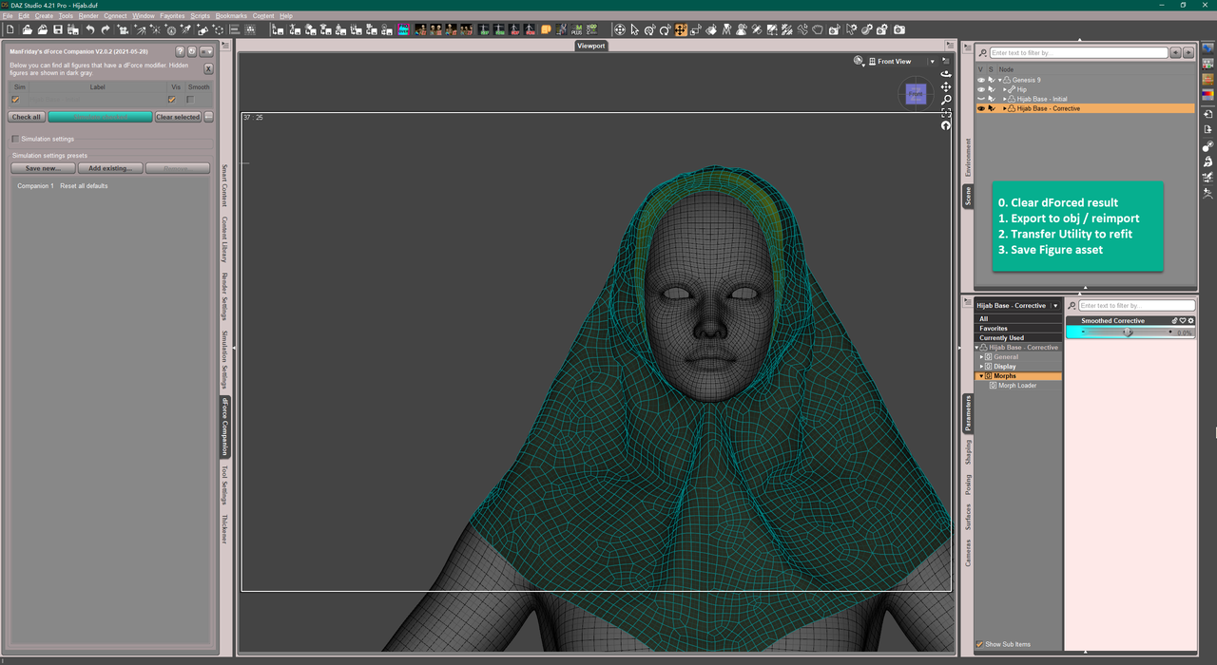Click the Clear selected button
The image size is (1217, 665).
point(178,117)
